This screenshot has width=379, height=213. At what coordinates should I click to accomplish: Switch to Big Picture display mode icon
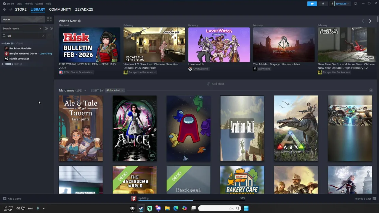click(355, 4)
